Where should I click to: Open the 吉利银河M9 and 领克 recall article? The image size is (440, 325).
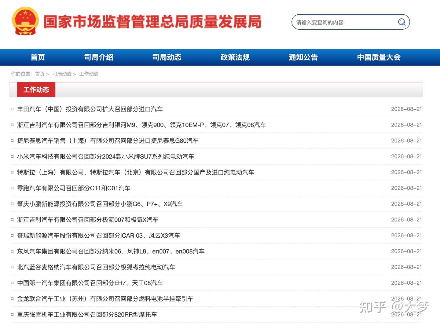coord(141,125)
